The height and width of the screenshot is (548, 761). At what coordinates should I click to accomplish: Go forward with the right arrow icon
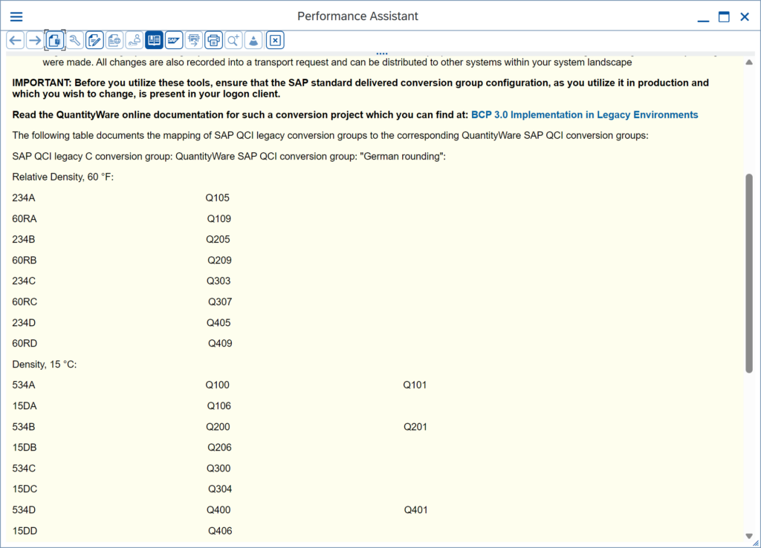coord(35,40)
